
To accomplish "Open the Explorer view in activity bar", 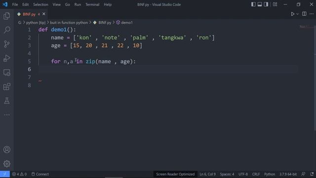I will 6,16.
